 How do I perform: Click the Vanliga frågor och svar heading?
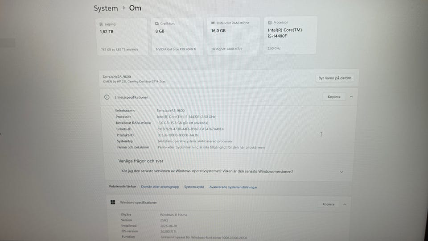141,161
